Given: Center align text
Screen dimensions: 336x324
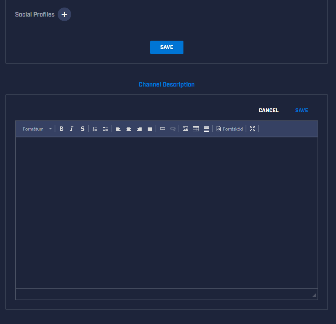Looking at the screenshot, I should tap(129, 129).
